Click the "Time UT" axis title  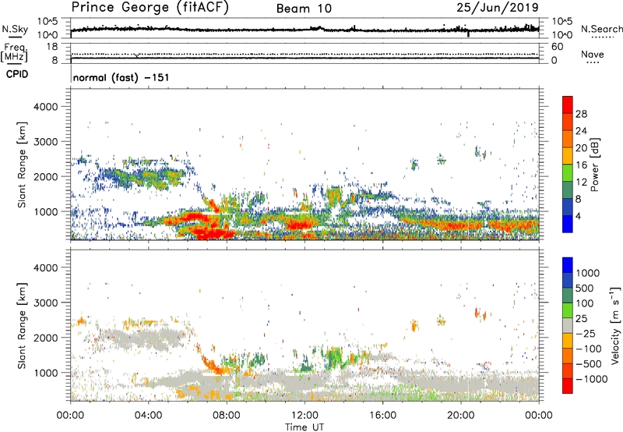pos(304,427)
